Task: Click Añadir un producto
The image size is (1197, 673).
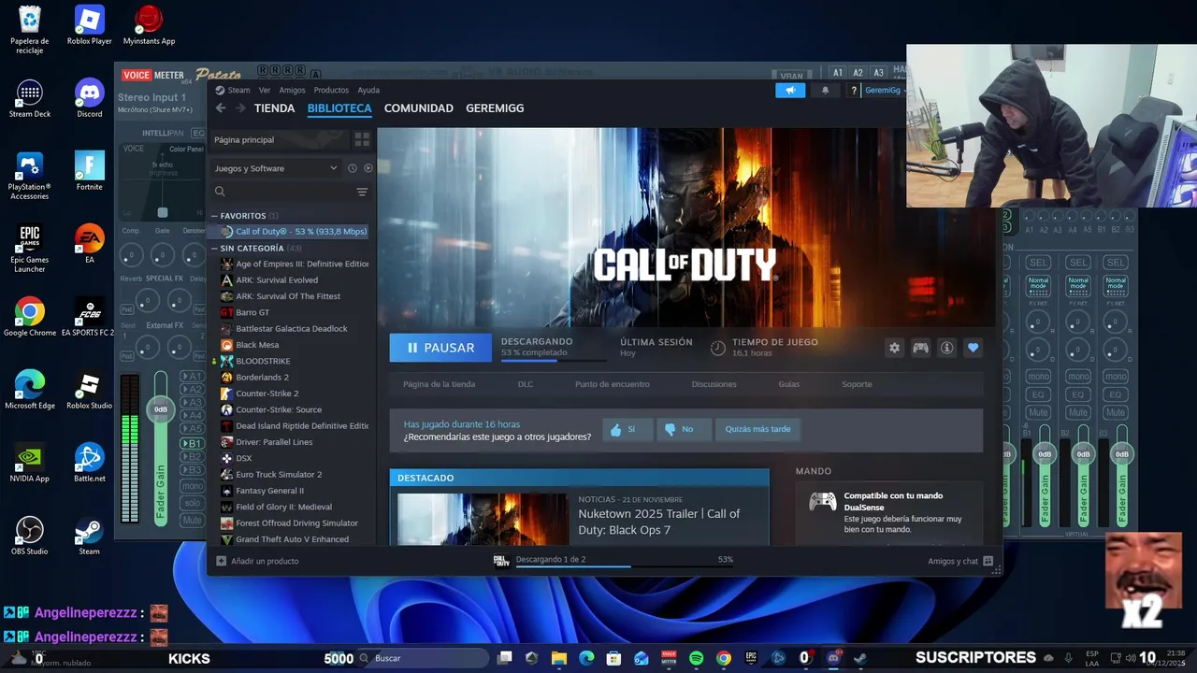Action: coord(257,561)
